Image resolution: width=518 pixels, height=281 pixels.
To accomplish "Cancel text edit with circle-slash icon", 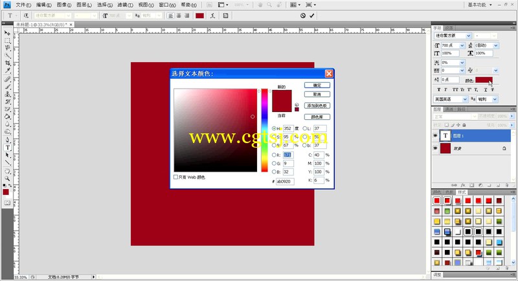I will (x=303, y=16).
